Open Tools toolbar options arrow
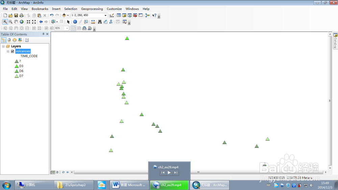Viewport: 338px width, 190px height. point(129,23)
